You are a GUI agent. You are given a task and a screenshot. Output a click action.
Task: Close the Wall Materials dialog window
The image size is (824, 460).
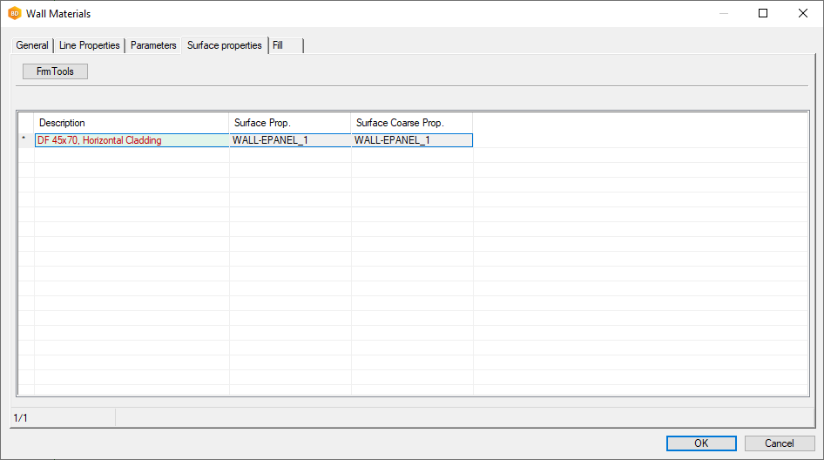click(x=802, y=13)
